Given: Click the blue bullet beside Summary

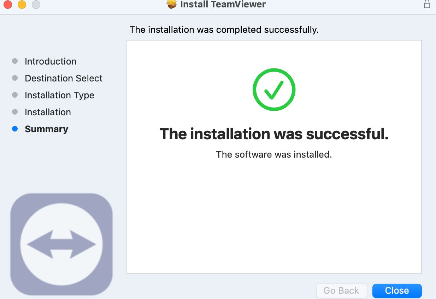Looking at the screenshot, I should pos(15,129).
